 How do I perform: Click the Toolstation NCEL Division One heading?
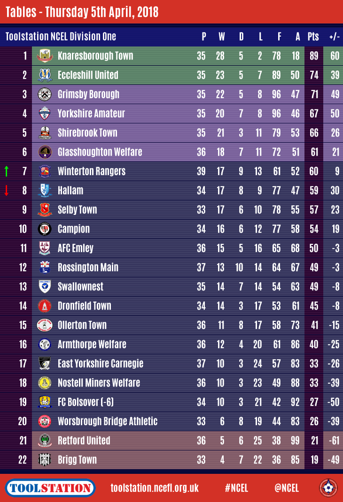coord(61,37)
